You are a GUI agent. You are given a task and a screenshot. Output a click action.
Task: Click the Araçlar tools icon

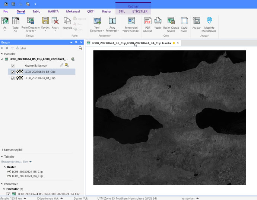tap(196, 23)
